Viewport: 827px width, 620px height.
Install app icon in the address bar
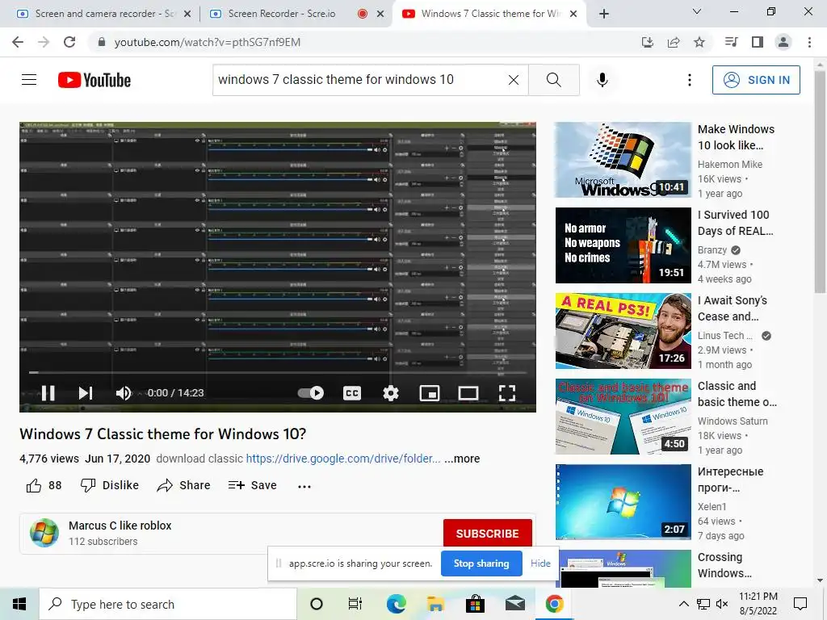[x=648, y=42]
